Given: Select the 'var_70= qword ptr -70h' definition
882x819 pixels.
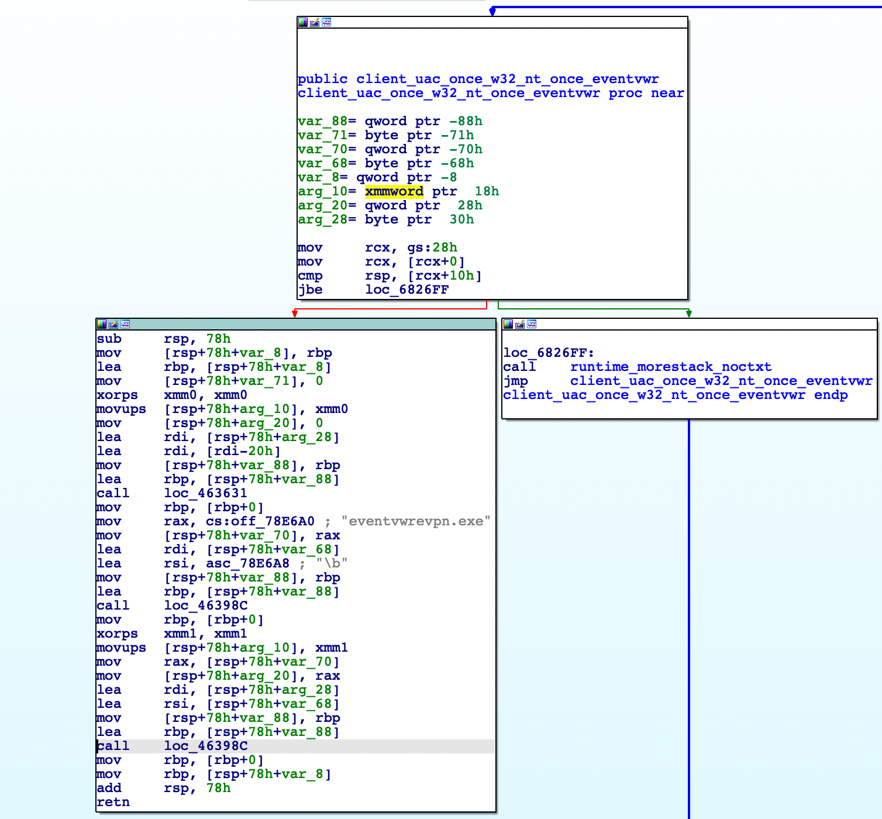Looking at the screenshot, I should point(390,149).
